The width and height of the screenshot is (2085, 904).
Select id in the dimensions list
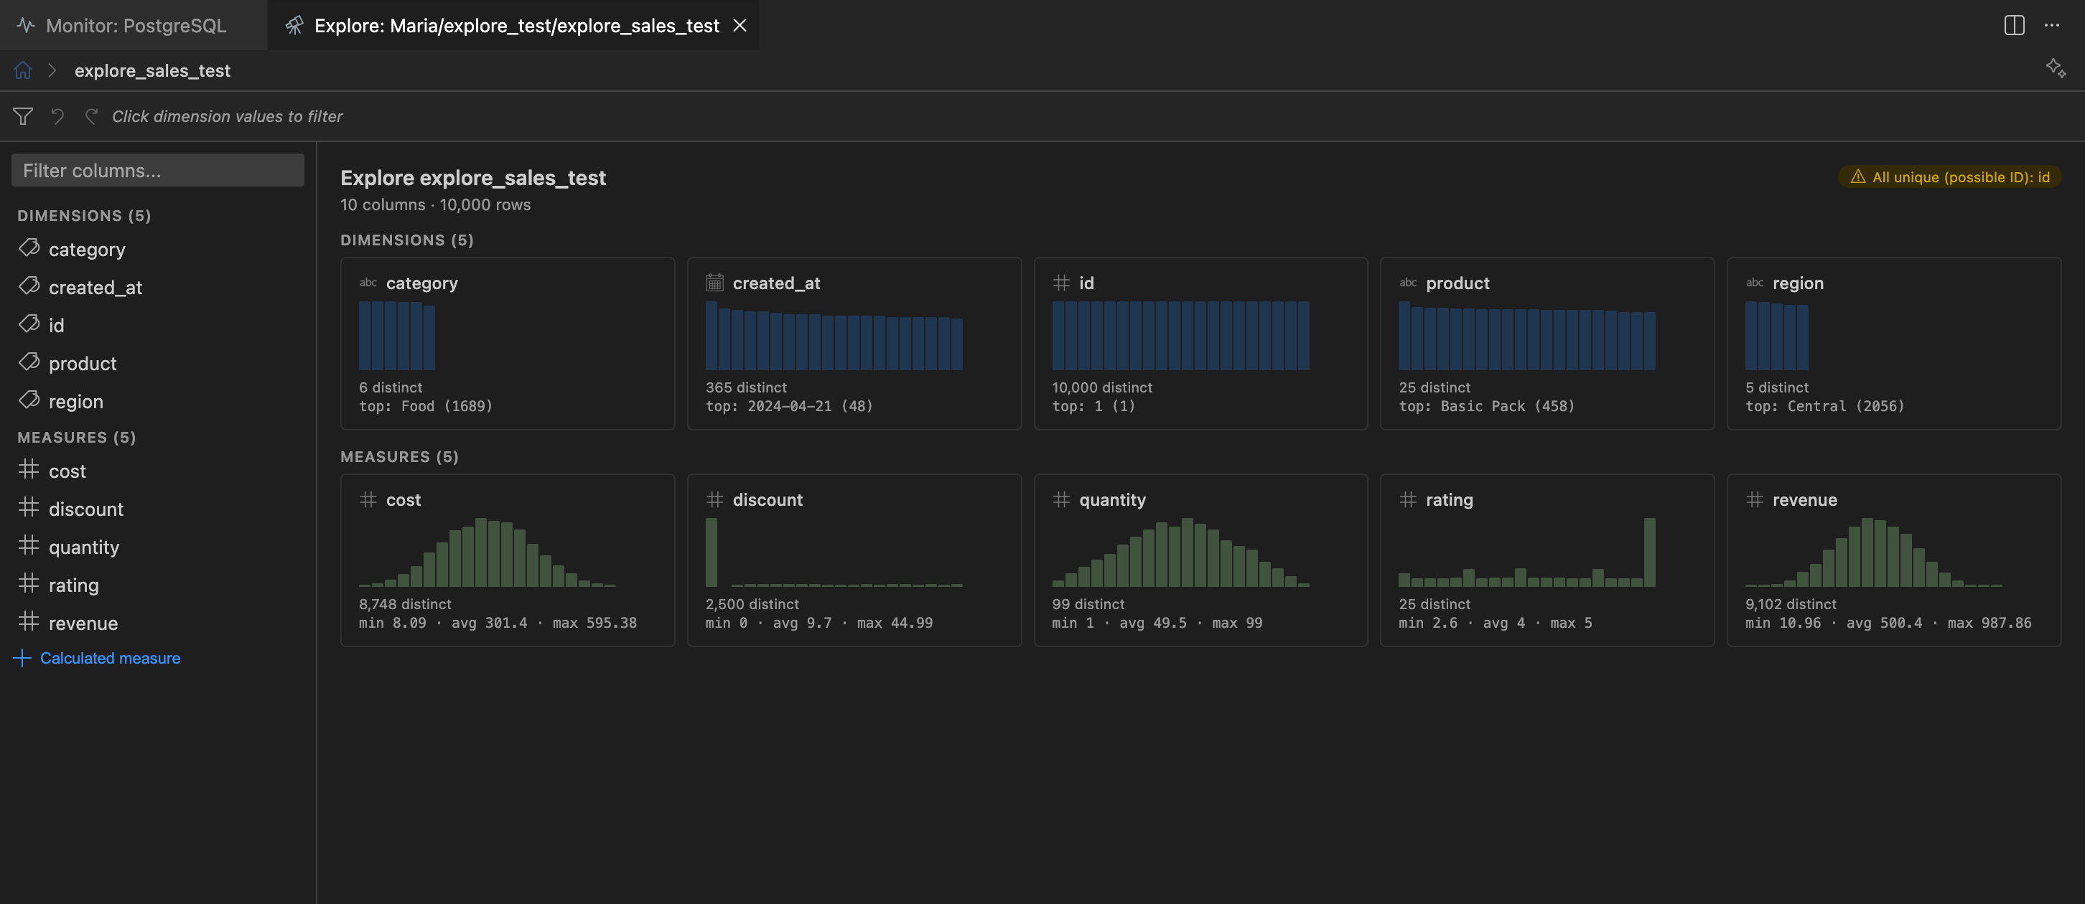tap(158, 325)
